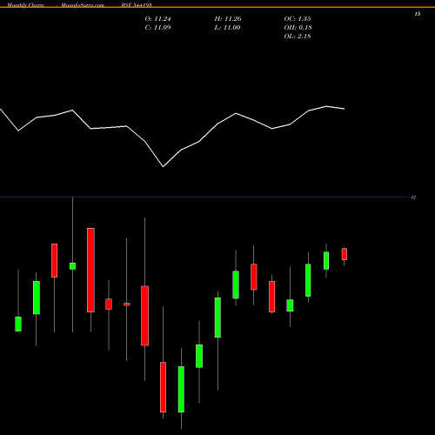This screenshot has height=435, width=435.
Task: Click the 'OC: 1.35' reading
Action: tap(298, 19)
